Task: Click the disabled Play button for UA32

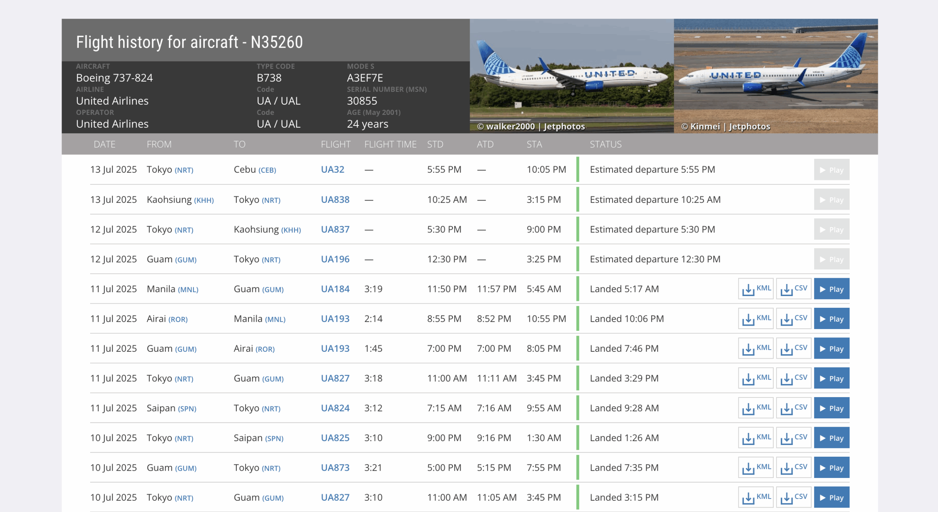Action: pyautogui.click(x=831, y=170)
